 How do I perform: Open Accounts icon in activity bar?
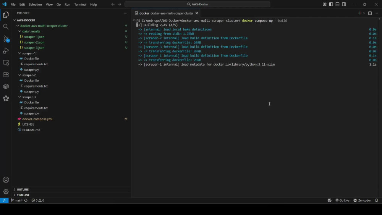point(6,180)
